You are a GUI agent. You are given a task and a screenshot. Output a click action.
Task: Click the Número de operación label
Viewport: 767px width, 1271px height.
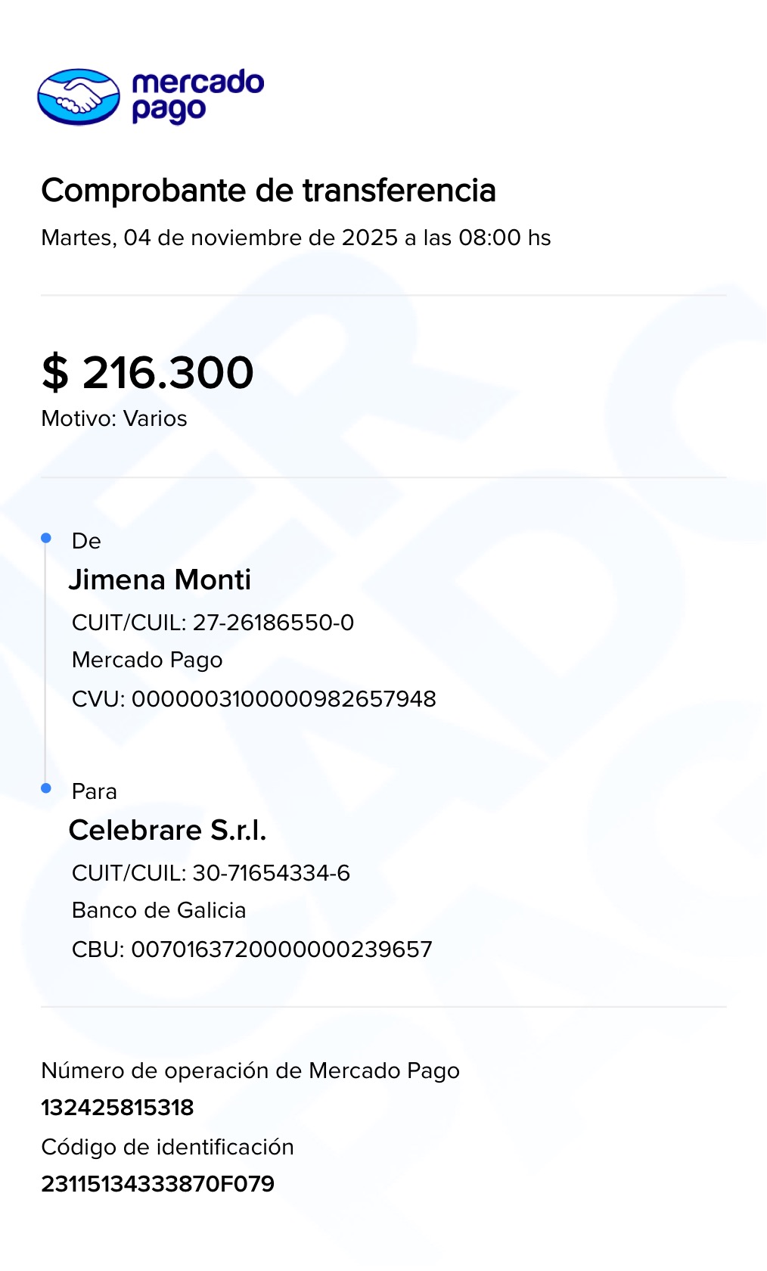click(x=250, y=1071)
